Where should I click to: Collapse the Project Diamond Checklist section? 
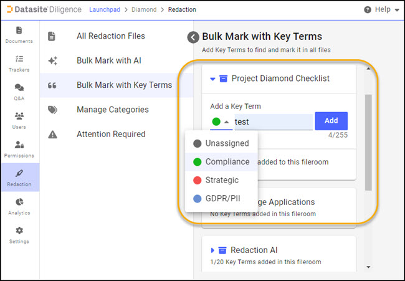point(212,79)
